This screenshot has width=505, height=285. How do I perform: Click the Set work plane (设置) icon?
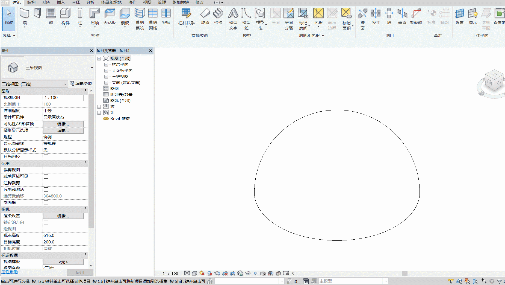pos(459,16)
